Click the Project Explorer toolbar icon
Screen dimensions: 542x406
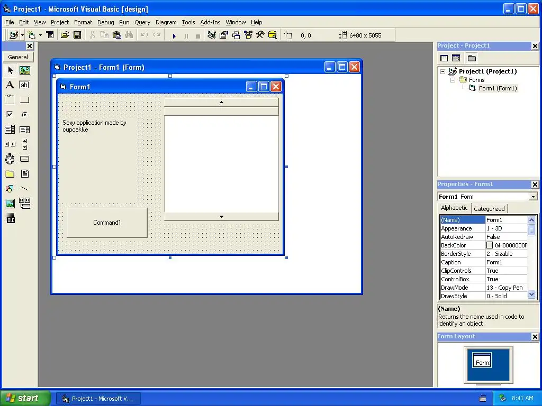pyautogui.click(x=212, y=35)
